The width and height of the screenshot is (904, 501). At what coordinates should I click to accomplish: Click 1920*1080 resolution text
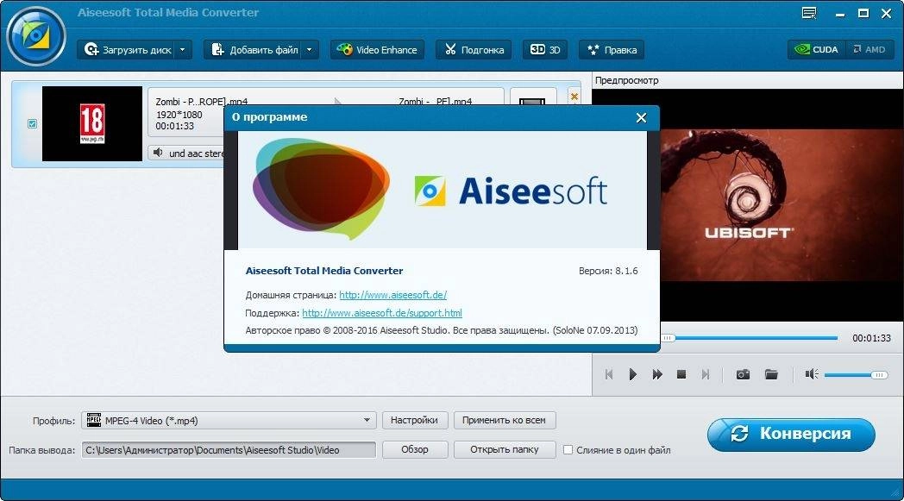pyautogui.click(x=179, y=114)
